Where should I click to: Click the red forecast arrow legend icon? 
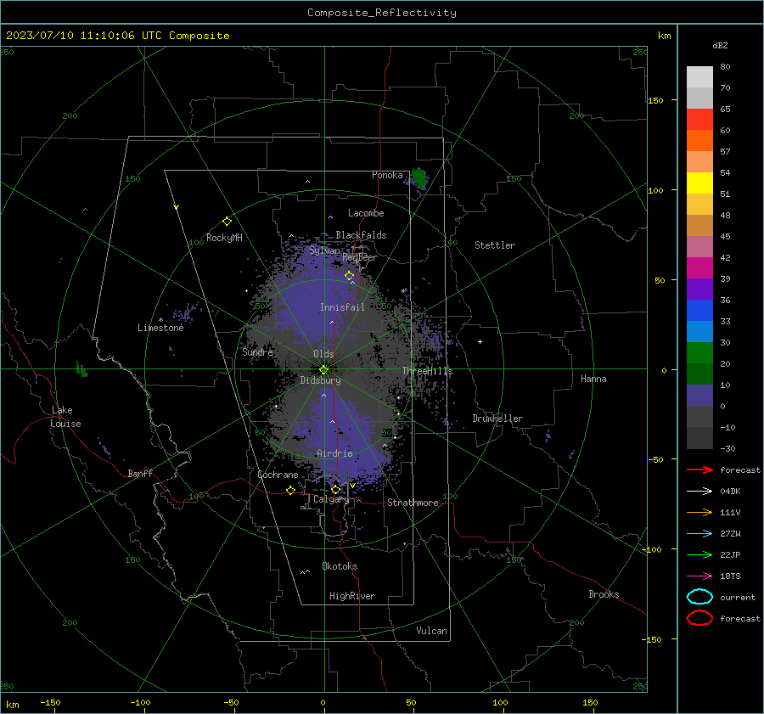[x=699, y=469]
